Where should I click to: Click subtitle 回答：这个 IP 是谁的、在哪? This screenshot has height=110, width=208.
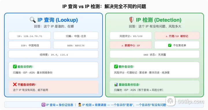tap(54, 26)
